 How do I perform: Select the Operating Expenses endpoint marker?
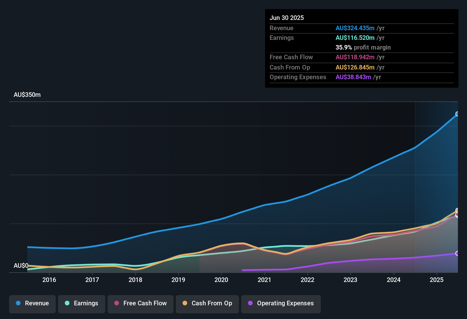coord(458,253)
